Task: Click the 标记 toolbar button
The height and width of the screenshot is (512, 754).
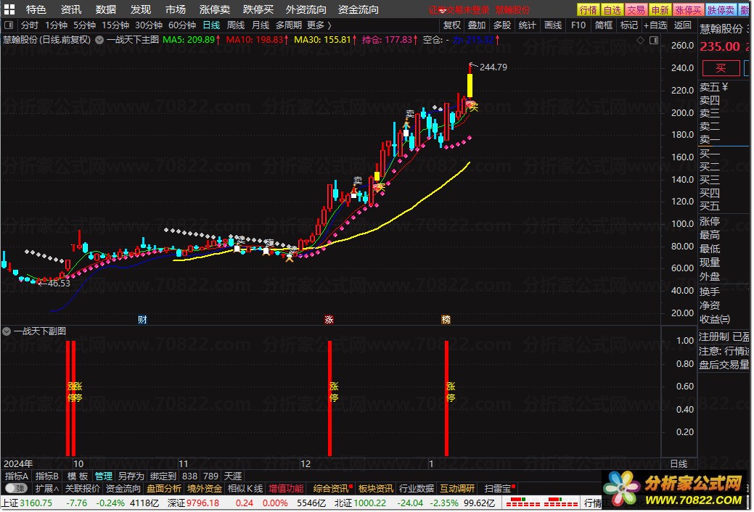Action: pos(629,25)
